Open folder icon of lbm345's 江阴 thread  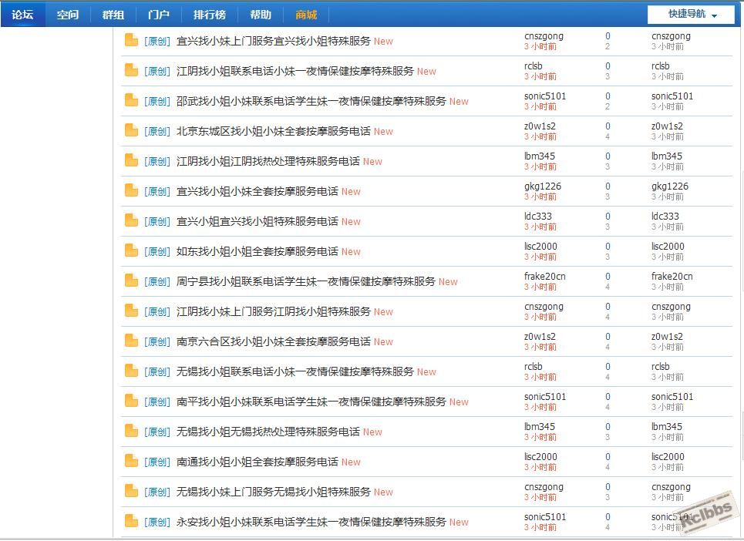[131, 160]
